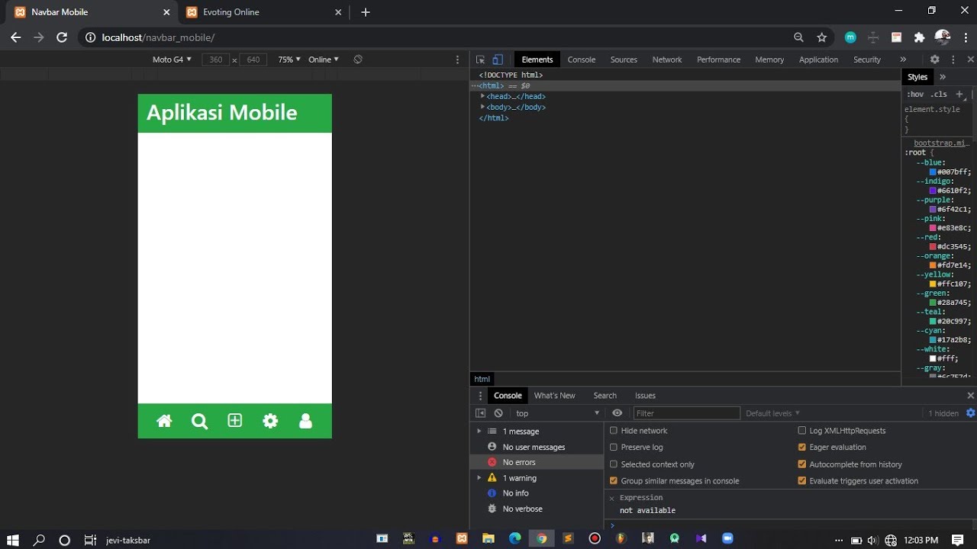Activate the inspect element picker tool

[480, 59]
